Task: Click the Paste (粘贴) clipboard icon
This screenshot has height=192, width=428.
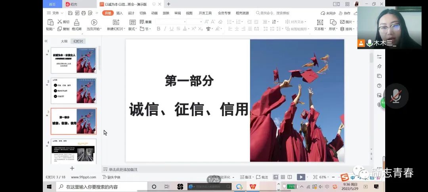Action: (x=50, y=23)
